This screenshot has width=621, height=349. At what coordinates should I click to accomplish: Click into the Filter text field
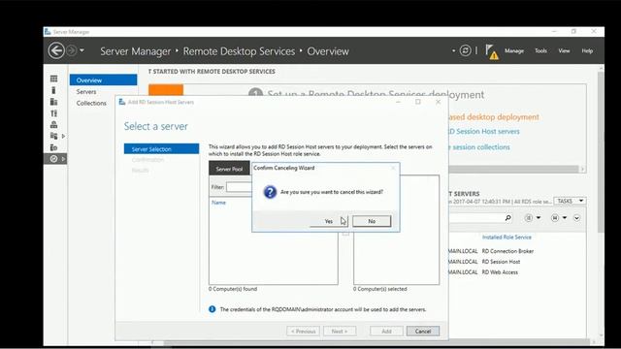pyautogui.click(x=239, y=187)
